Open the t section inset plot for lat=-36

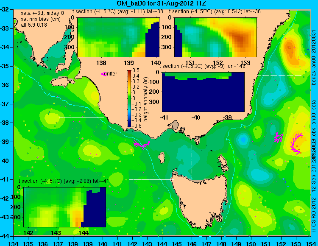coord(215,37)
